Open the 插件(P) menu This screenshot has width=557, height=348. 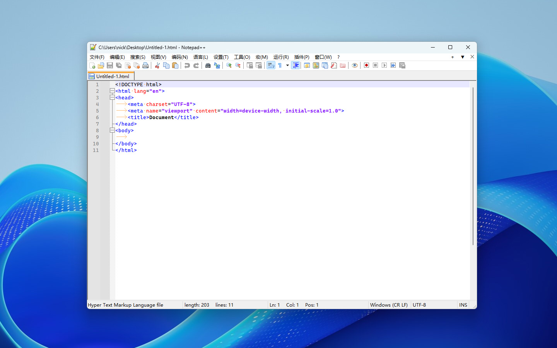(x=302, y=57)
